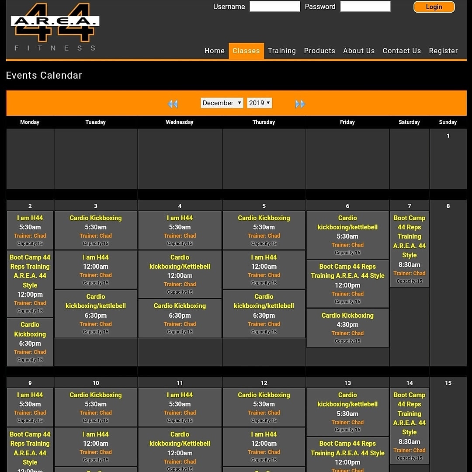The width and height of the screenshot is (472, 472).
Task: Open I am H44 5:30am on Dec 9
Action: pos(30,407)
